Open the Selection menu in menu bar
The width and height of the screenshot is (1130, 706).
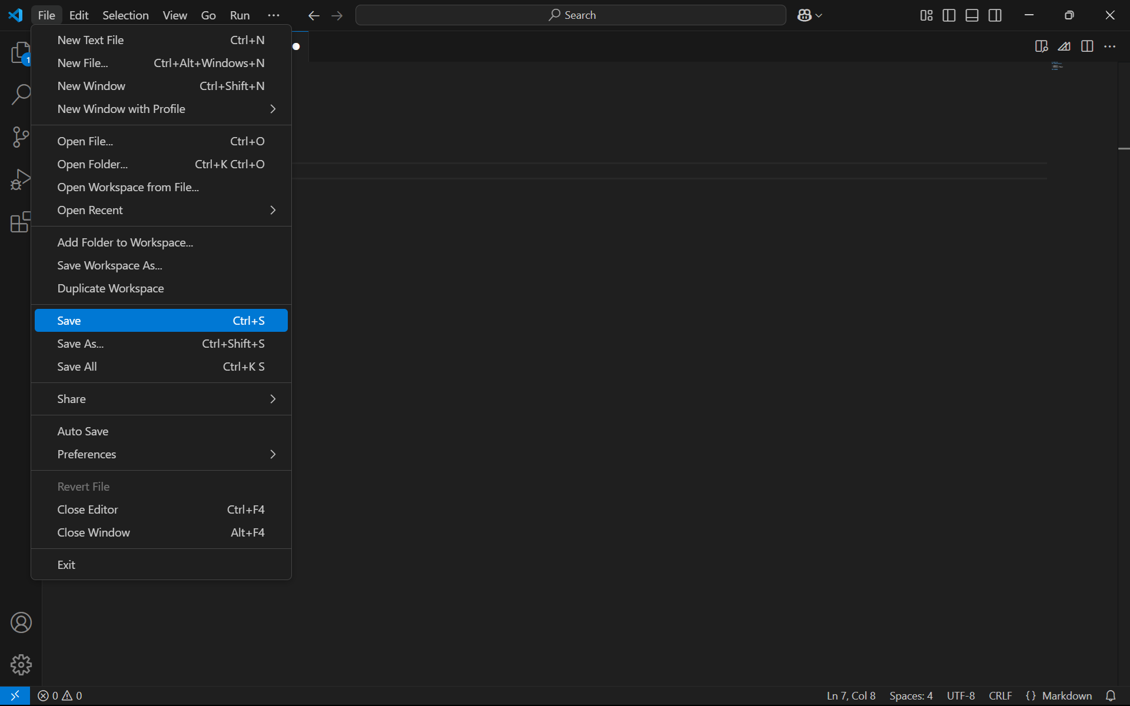click(125, 15)
